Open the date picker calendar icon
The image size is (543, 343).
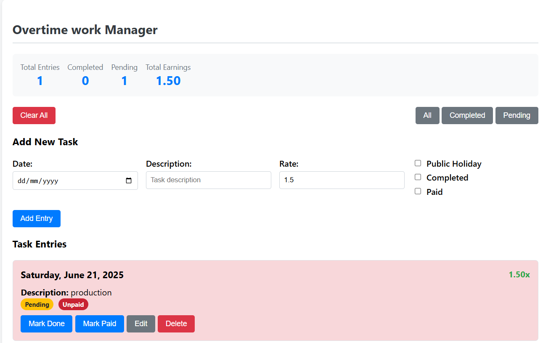tap(129, 181)
